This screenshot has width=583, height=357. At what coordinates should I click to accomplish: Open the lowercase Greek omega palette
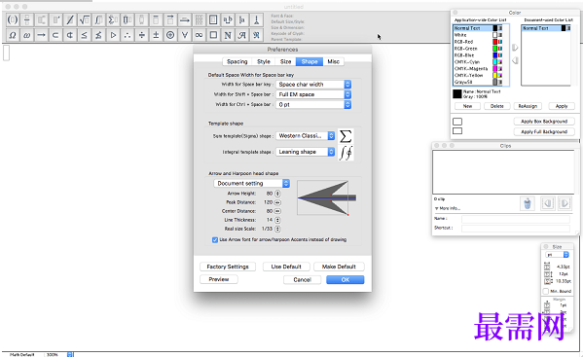point(27,35)
